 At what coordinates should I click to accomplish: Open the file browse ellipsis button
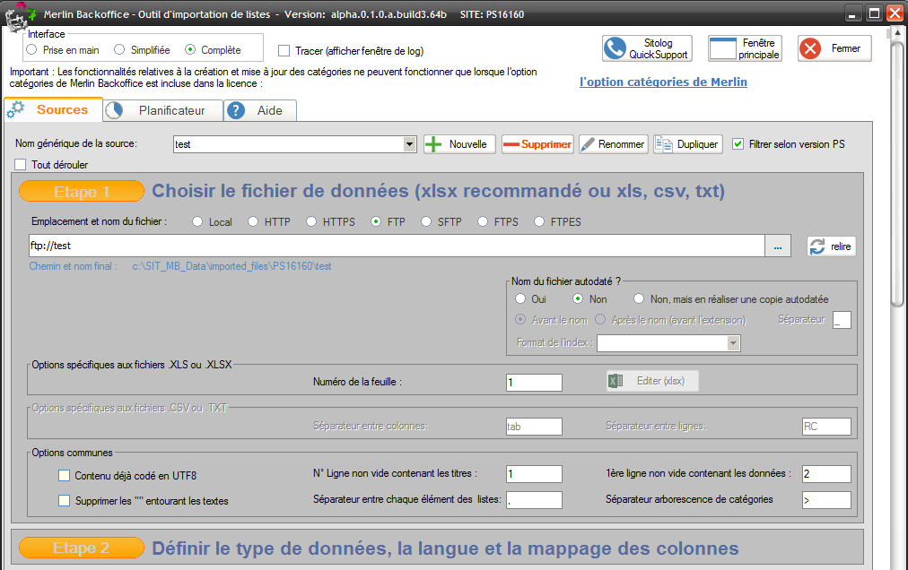[778, 246]
